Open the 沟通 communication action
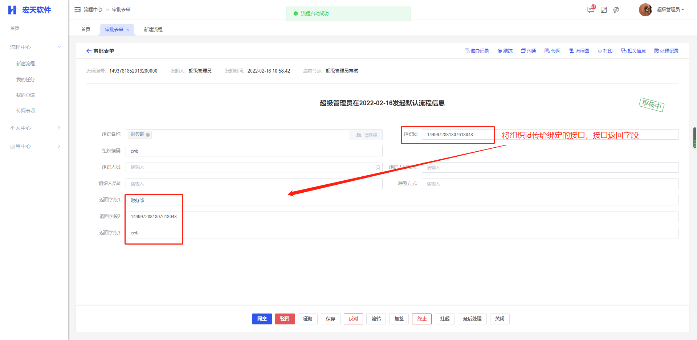Viewport: 697px width, 340px height. tap(529, 51)
